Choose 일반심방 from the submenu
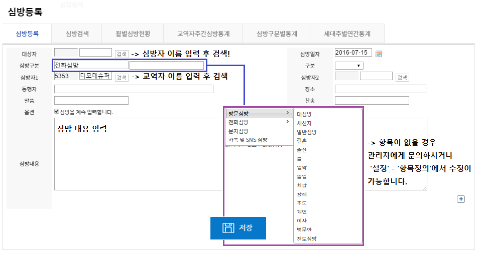The image size is (479, 253). click(x=307, y=132)
